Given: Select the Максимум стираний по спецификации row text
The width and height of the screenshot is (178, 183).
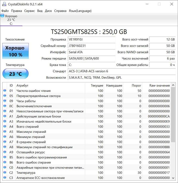Looking at the screenshot, I should (44, 147).
